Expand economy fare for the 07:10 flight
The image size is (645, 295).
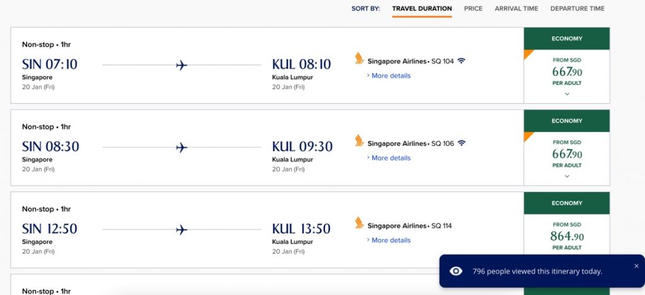coord(567,94)
